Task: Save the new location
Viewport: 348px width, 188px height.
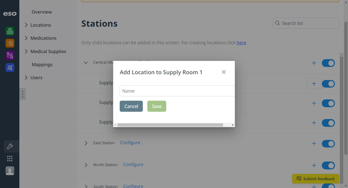Action: (157, 106)
